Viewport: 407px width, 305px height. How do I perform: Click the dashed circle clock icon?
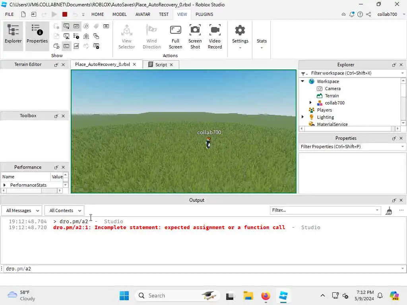86,26
